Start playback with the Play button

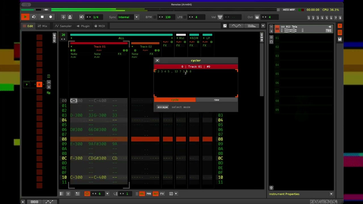25,17
